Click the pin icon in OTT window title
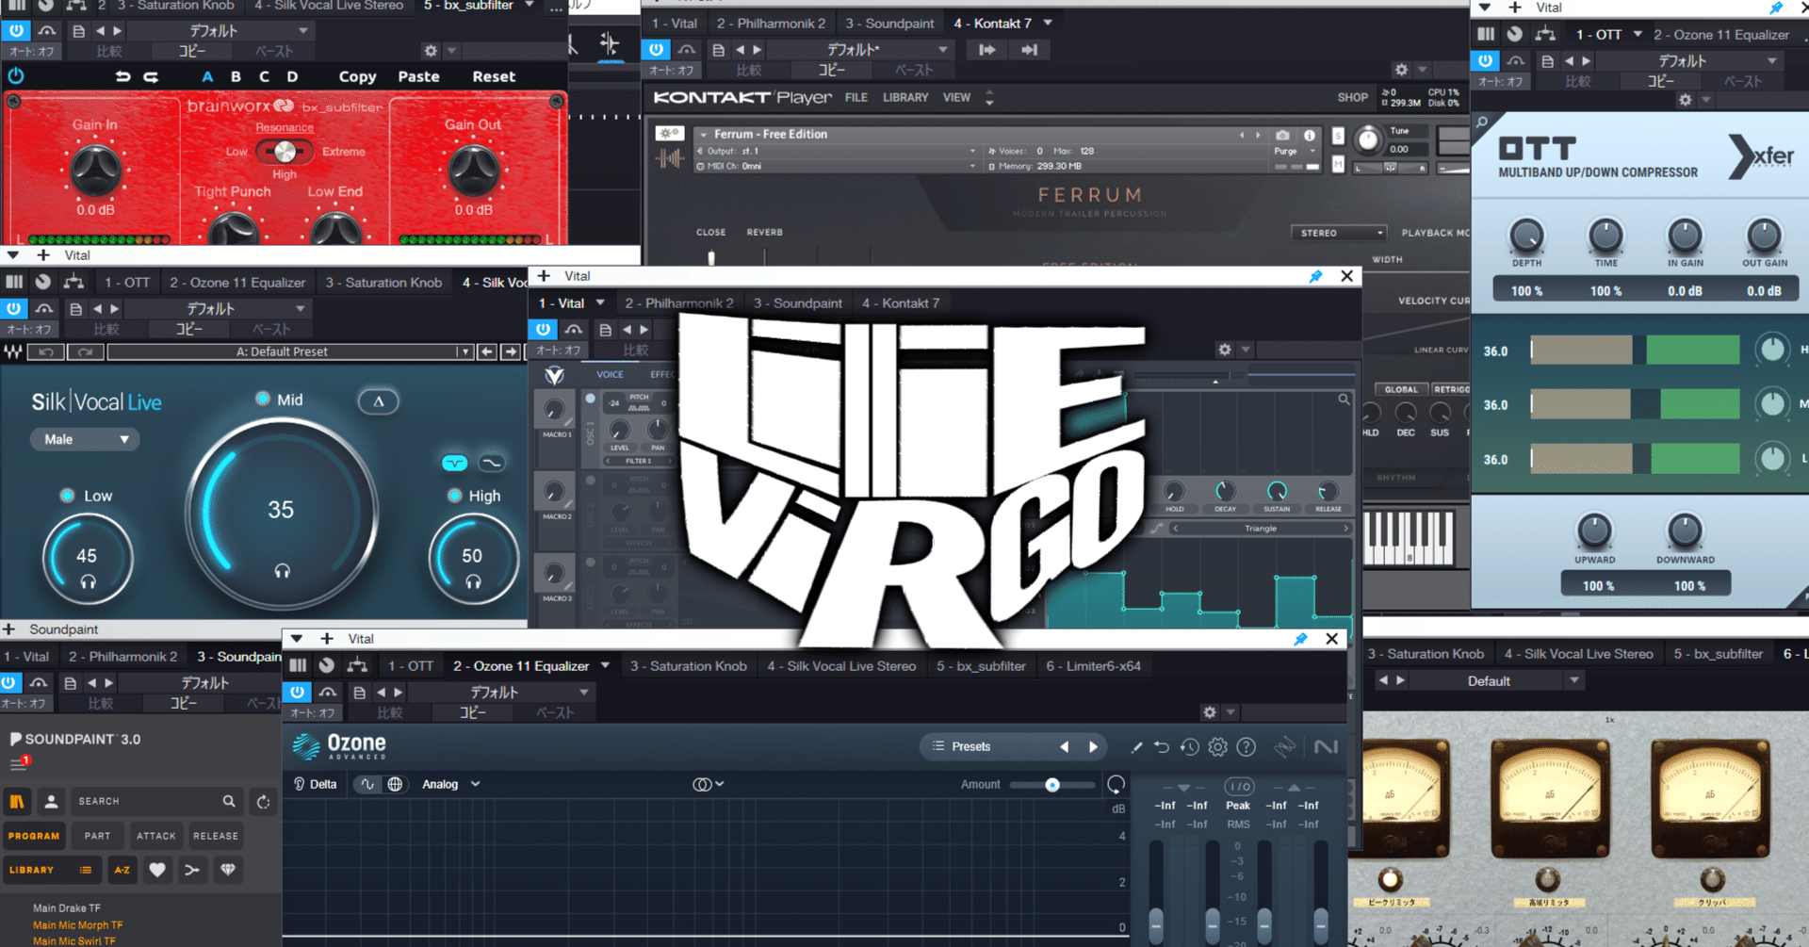1809x947 pixels. [x=1775, y=8]
